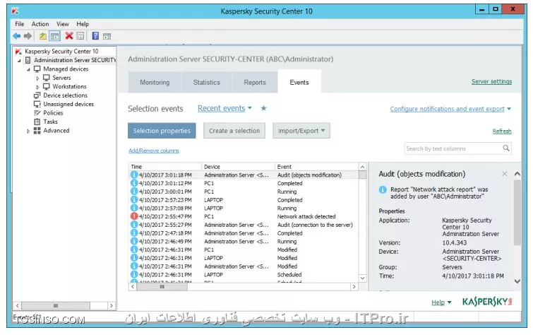Open the Server settings link
Image resolution: width=533 pixels, height=335 pixels.
pyautogui.click(x=491, y=81)
